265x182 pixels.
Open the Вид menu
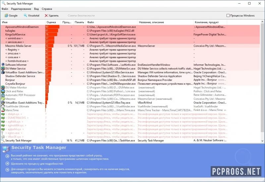(36, 9)
